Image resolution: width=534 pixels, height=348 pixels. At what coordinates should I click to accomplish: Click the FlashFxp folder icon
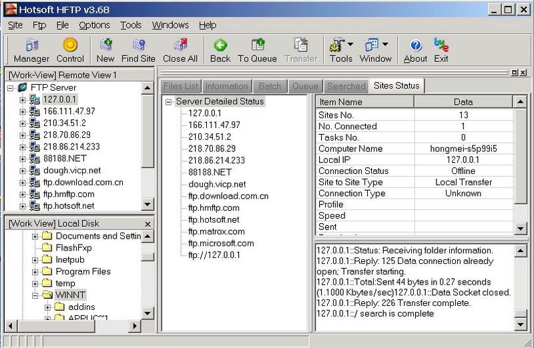tap(47, 247)
